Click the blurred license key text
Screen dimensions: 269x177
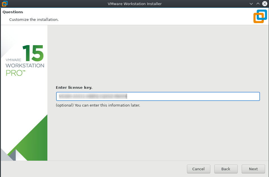point(93,96)
